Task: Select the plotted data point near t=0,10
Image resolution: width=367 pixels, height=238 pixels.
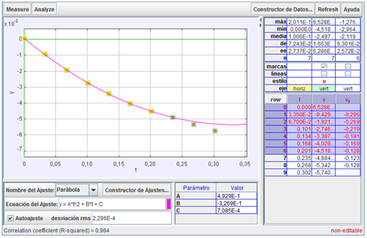Action: coord(88,83)
